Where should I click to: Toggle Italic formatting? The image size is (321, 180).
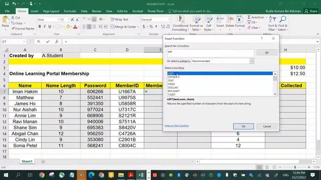coord(45,26)
